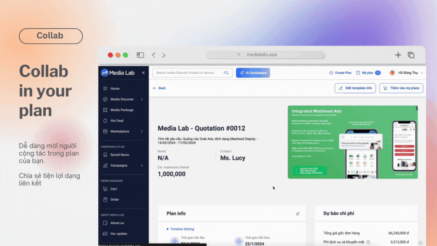The width and height of the screenshot is (437, 246).
Task: Click the search media channel input field
Action: pos(192,73)
